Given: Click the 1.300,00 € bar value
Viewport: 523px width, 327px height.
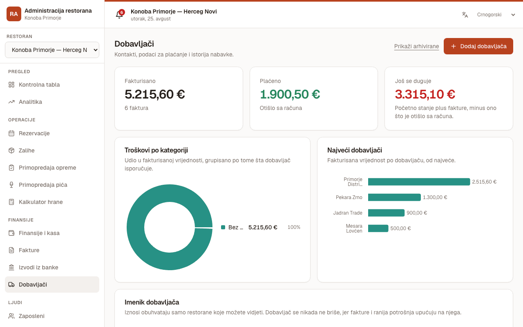Looking at the screenshot, I should click(x=435, y=197).
